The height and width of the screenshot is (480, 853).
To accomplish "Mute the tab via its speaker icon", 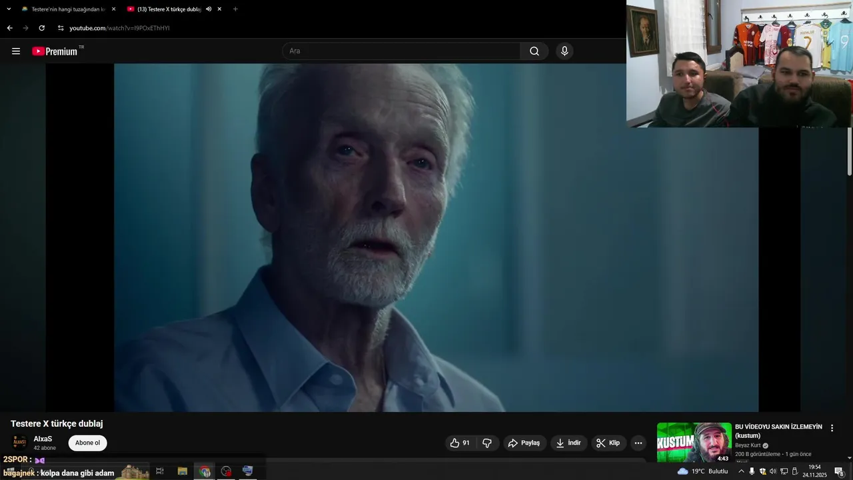I will click(209, 9).
